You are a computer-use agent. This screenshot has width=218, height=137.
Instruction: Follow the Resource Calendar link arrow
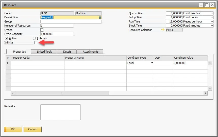click(x=163, y=30)
